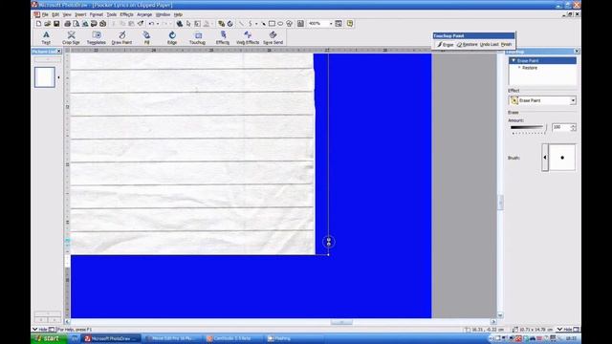This screenshot has height=344, width=612.
Task: Click the Amount spinner arrows
Action: 573,127
